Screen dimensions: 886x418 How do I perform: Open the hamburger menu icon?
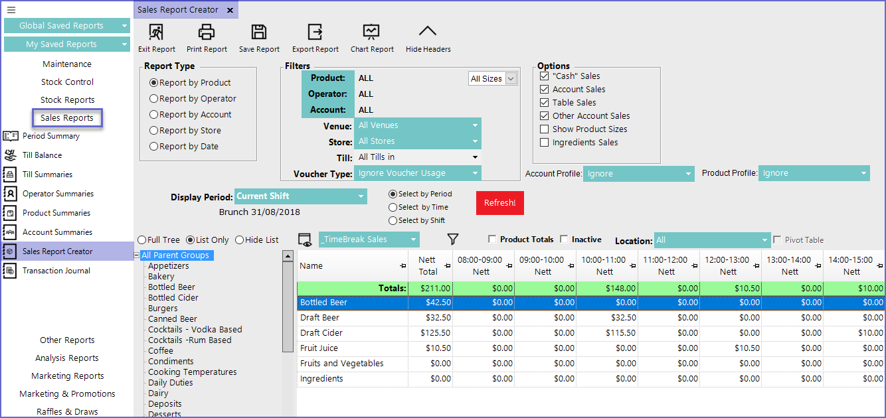coord(11,10)
